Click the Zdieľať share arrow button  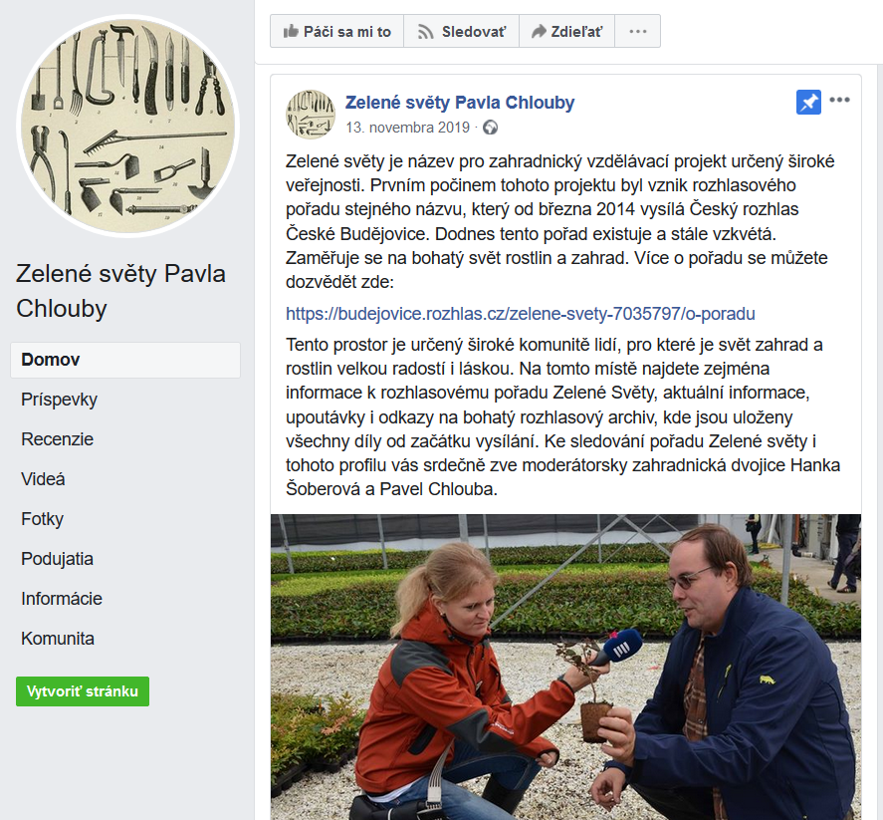click(566, 32)
